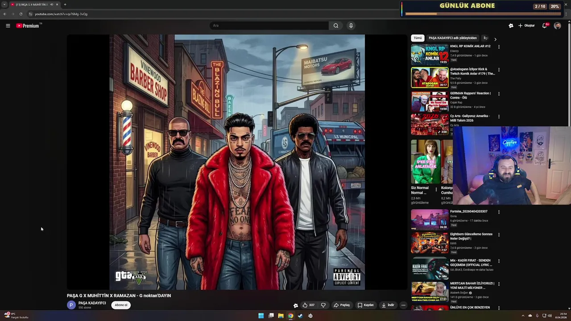The image size is (571, 321).
Task: Open the Oluştur create menu
Action: click(526, 26)
